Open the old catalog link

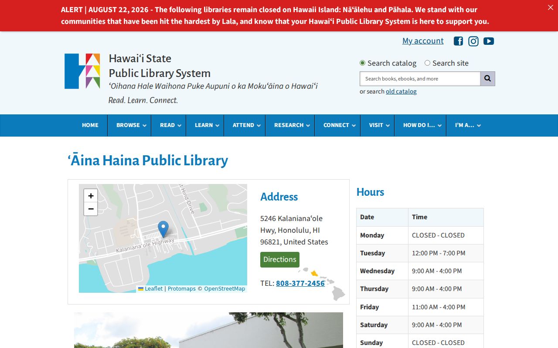401,91
